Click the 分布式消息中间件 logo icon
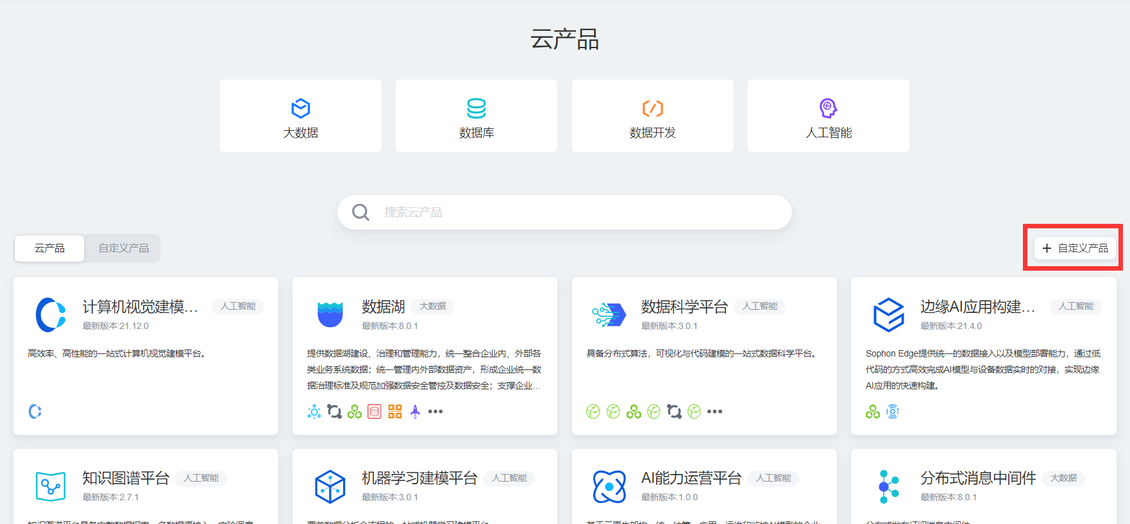Screen dimensions: 1130x524 tap(889, 487)
